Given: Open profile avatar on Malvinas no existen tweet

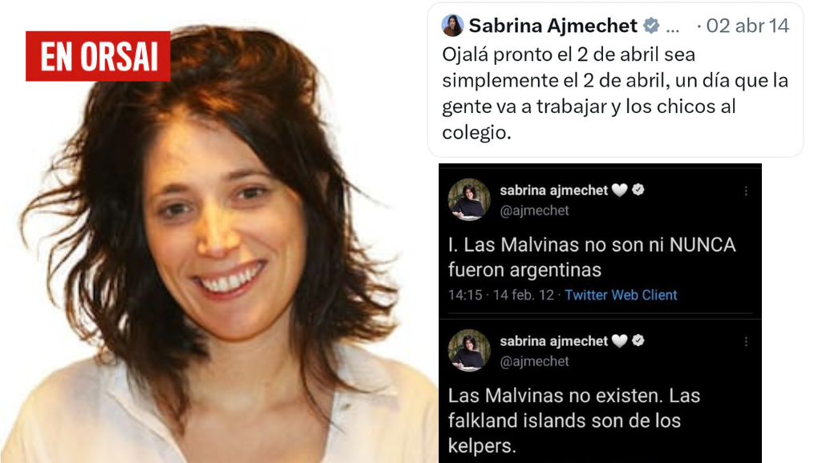Looking at the screenshot, I should coord(468,350).
